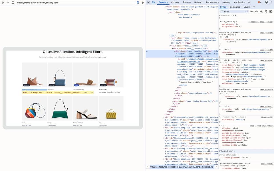Open the actions ellipsis on the selected h3 row
Viewport: 274px width, 171px height.
[x=147, y=51]
